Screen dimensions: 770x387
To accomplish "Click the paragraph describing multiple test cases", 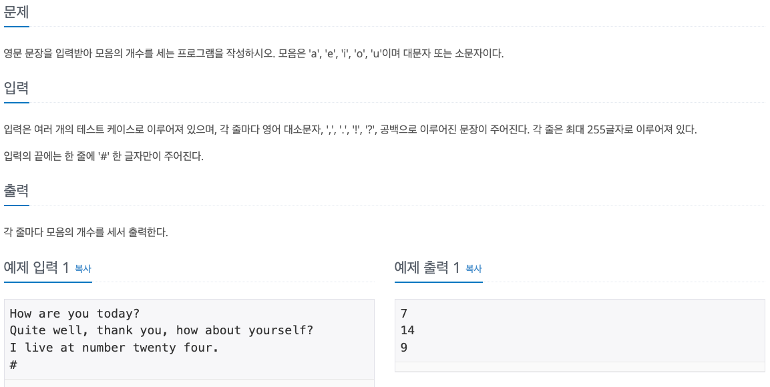I will (349, 129).
